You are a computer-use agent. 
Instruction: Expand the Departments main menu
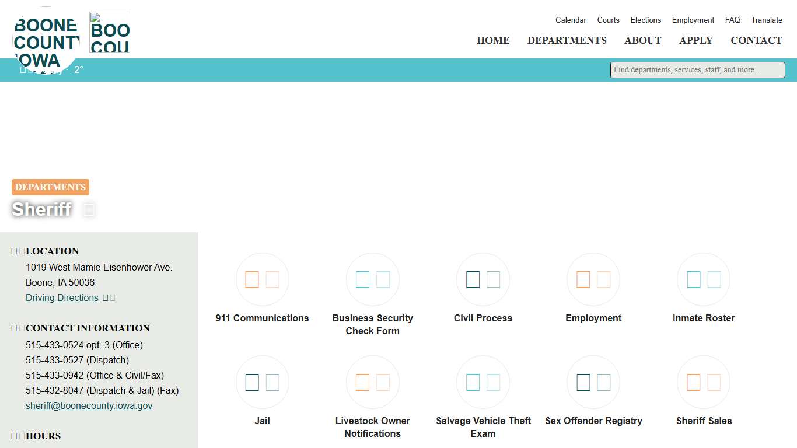coord(567,40)
